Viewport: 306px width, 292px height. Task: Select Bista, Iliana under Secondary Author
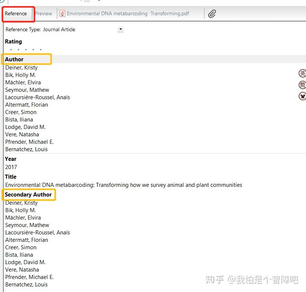click(x=19, y=255)
